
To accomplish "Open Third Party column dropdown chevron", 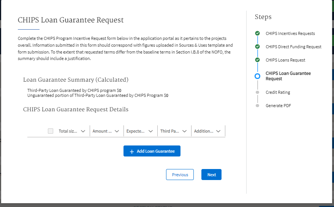I will 184,131.
